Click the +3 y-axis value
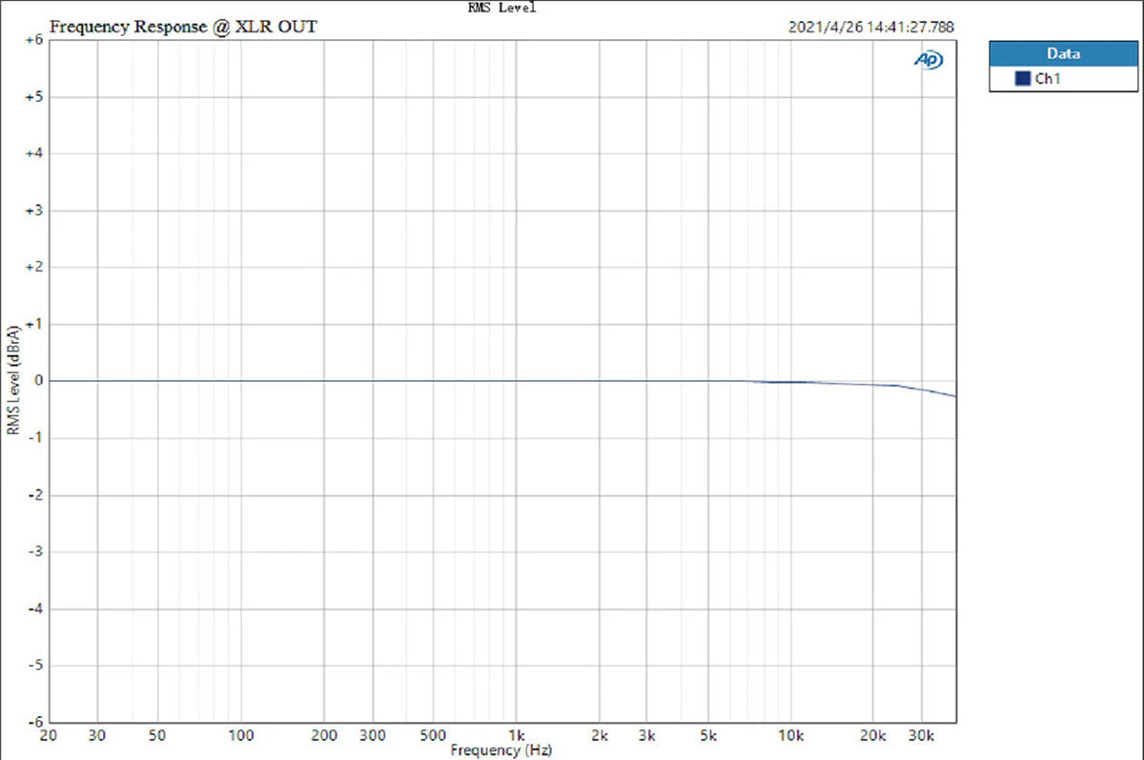 (34, 210)
